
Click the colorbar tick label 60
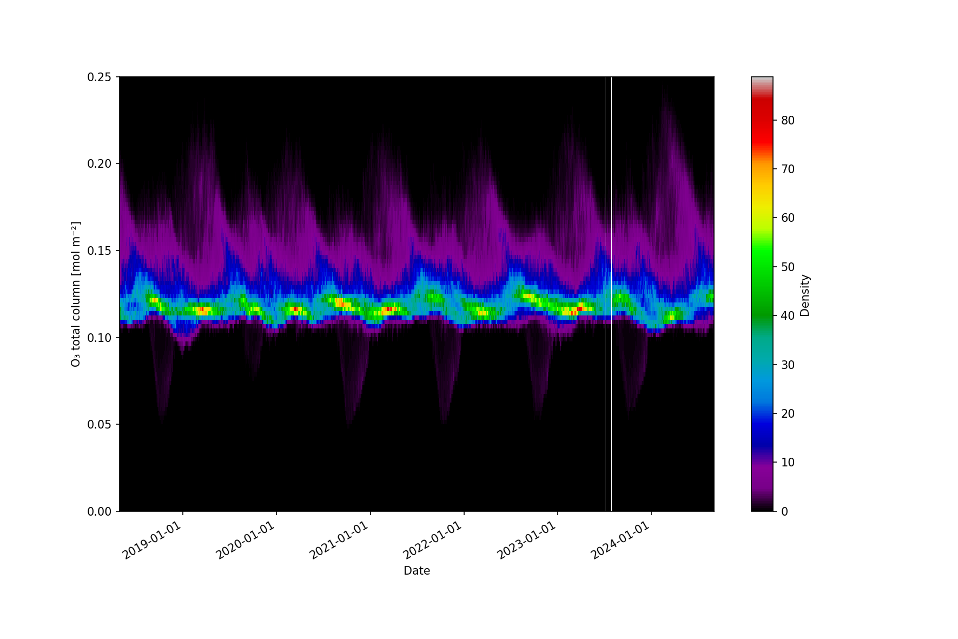[x=788, y=218]
